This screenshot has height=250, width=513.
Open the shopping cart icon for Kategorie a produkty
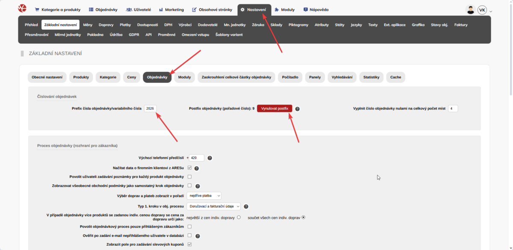tap(38, 9)
